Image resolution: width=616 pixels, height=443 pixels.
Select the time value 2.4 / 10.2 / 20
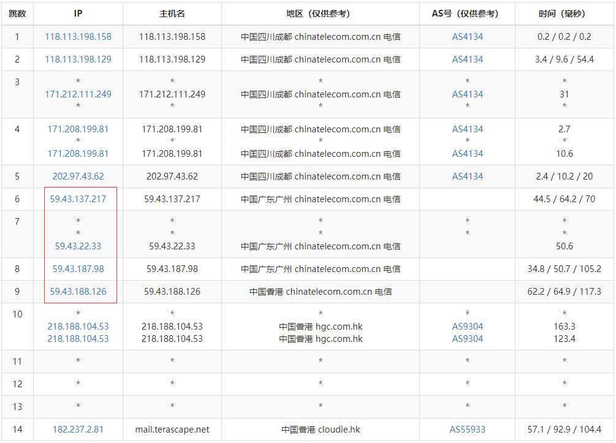pyautogui.click(x=565, y=176)
